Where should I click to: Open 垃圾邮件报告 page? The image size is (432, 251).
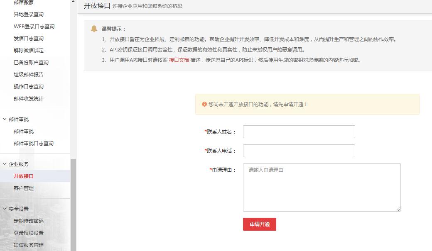coord(29,75)
